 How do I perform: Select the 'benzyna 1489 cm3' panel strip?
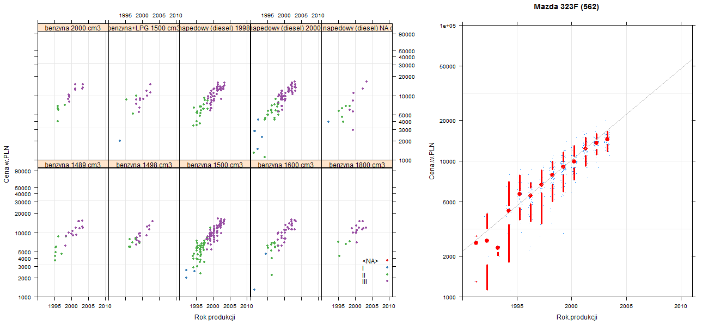73,165
